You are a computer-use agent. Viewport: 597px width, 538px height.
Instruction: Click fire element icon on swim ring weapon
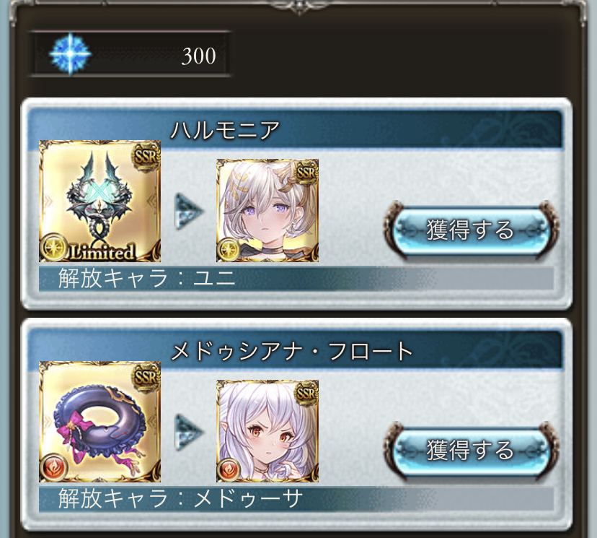point(53,468)
